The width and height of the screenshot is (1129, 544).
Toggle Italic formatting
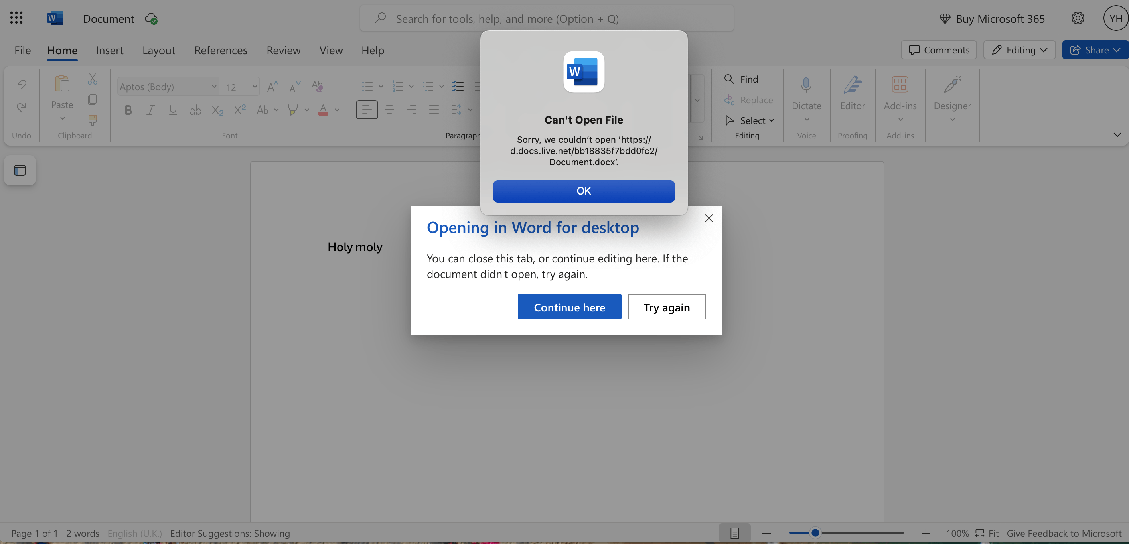pos(150,110)
